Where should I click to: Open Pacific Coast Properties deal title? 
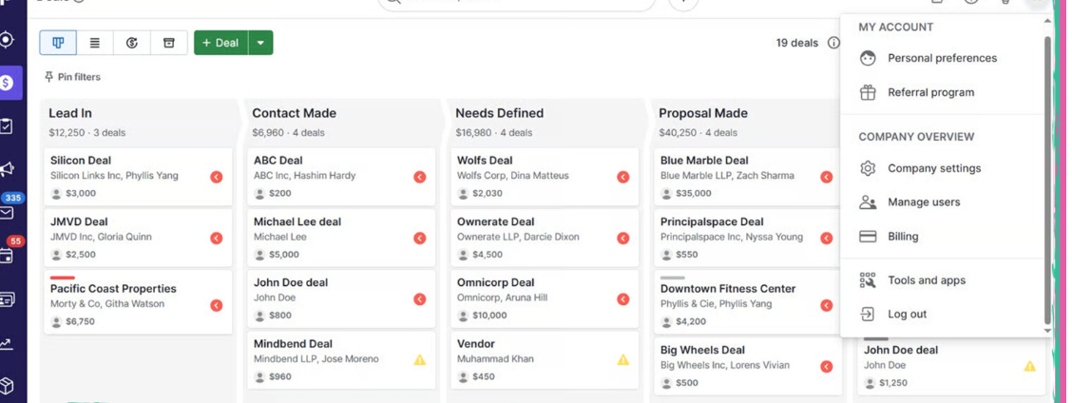113,289
